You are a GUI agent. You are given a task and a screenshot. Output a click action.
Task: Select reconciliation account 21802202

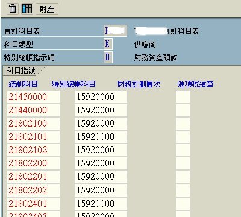tap(33, 190)
